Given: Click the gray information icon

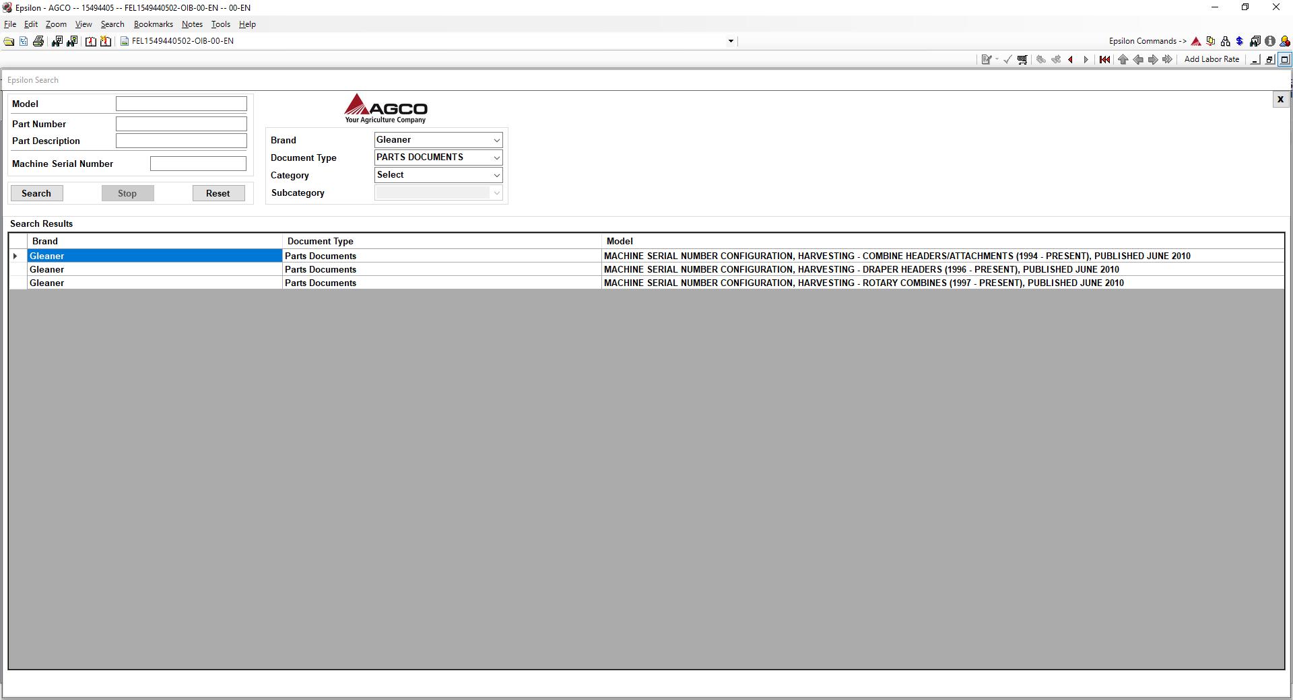Looking at the screenshot, I should pos(1270,41).
